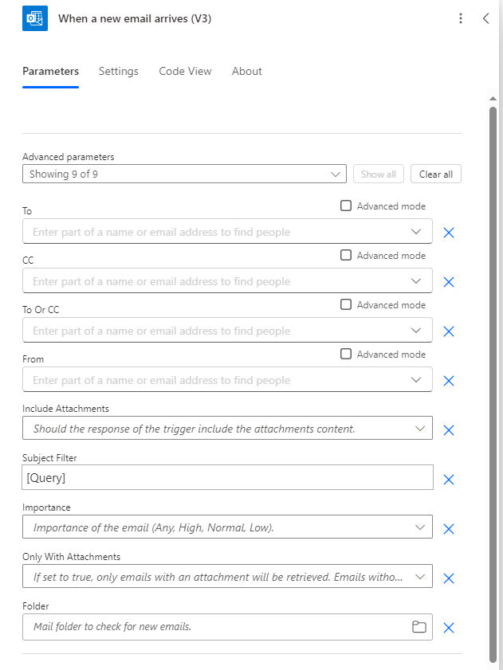The image size is (503, 670).
Task: Tick Advanced mode checkbox for CC
Action: [346, 255]
